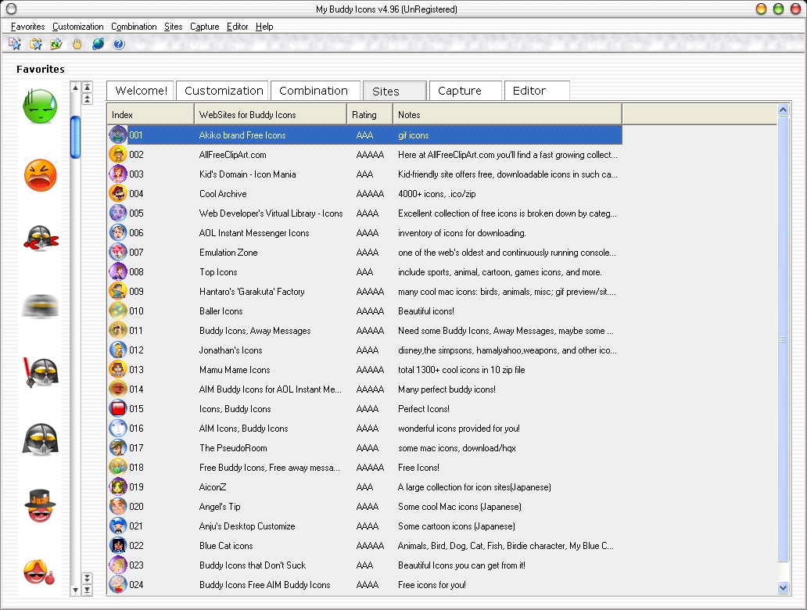This screenshot has height=610, width=807.
Task: Click the site icon for row 024
Action: (118, 585)
